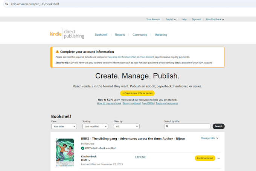Click the KDP Select enrolled checkmark icon
Screen dimensions: 256x171
82,148
